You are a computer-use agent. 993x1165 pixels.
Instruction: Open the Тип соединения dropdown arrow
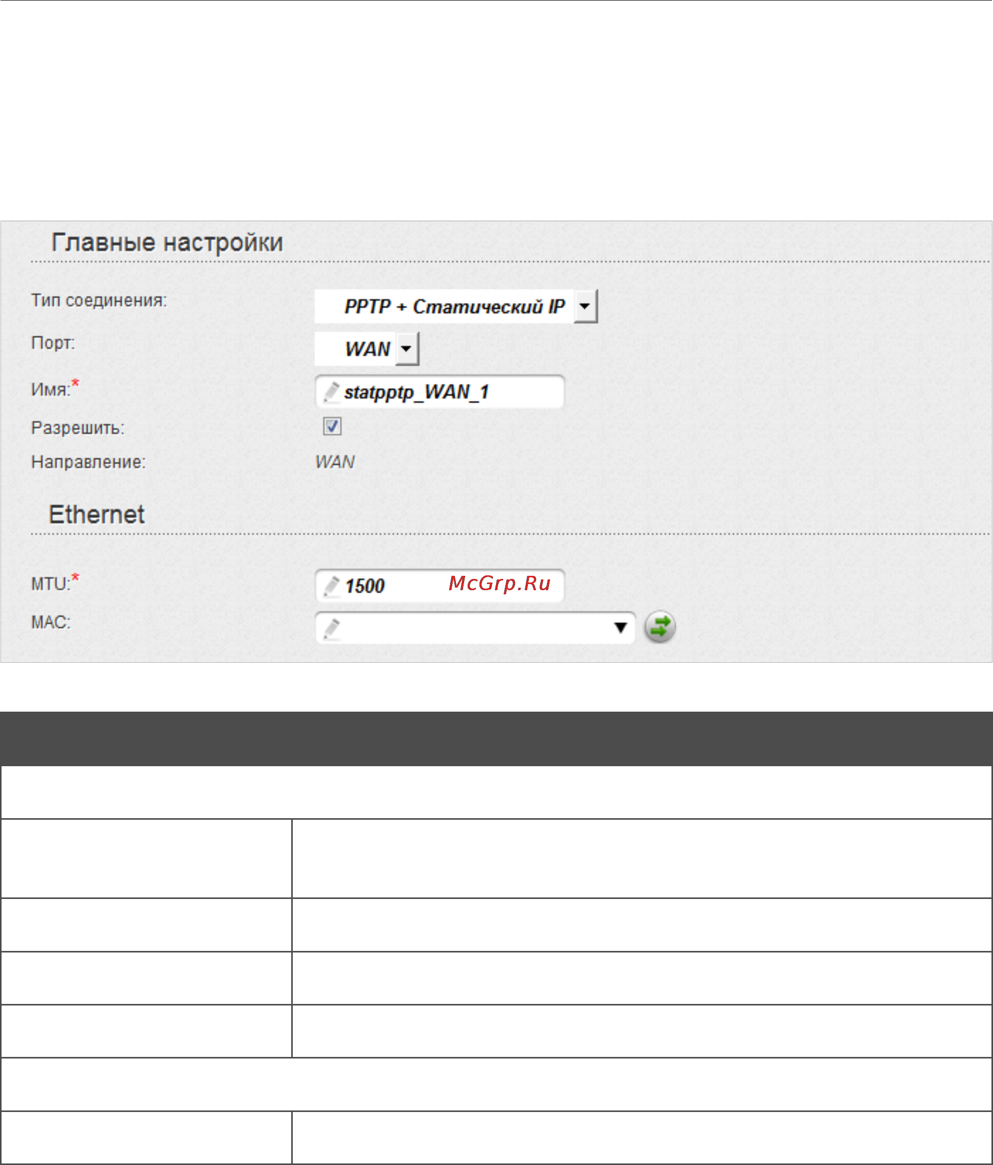pos(586,307)
